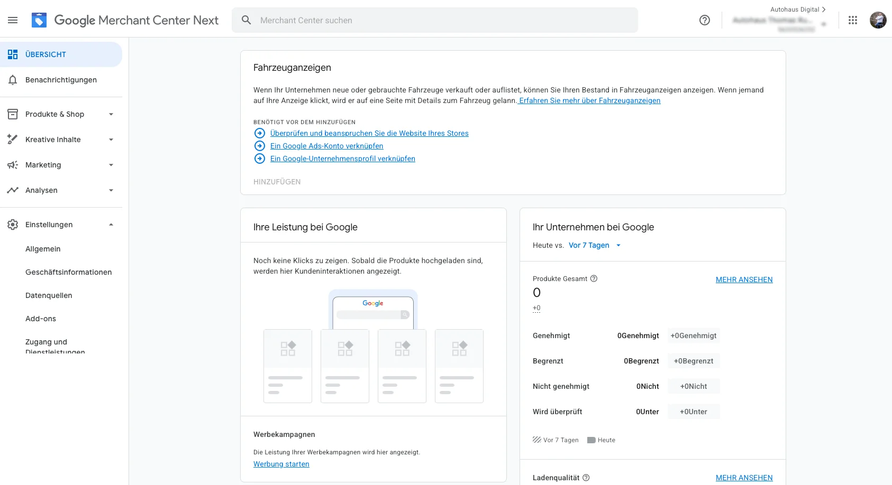The height and width of the screenshot is (485, 892).
Task: Focus the Merchant Center suchen field
Action: click(x=434, y=20)
